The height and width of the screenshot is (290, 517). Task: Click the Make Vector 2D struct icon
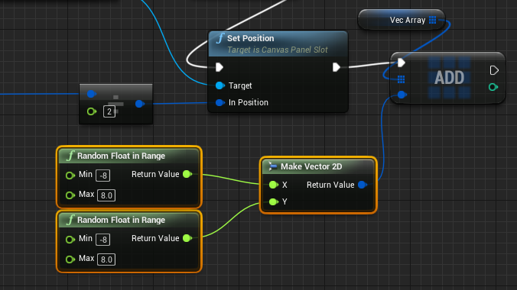click(272, 166)
